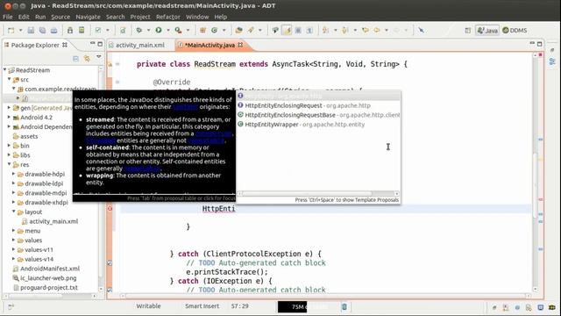Open the Android Virtual Device Manager icon
561x316 pixels.
click(x=82, y=31)
